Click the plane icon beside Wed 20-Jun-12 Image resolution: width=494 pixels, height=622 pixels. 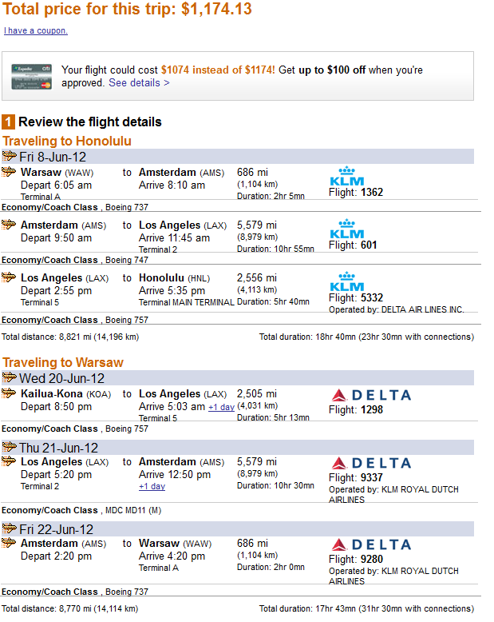[9, 377]
